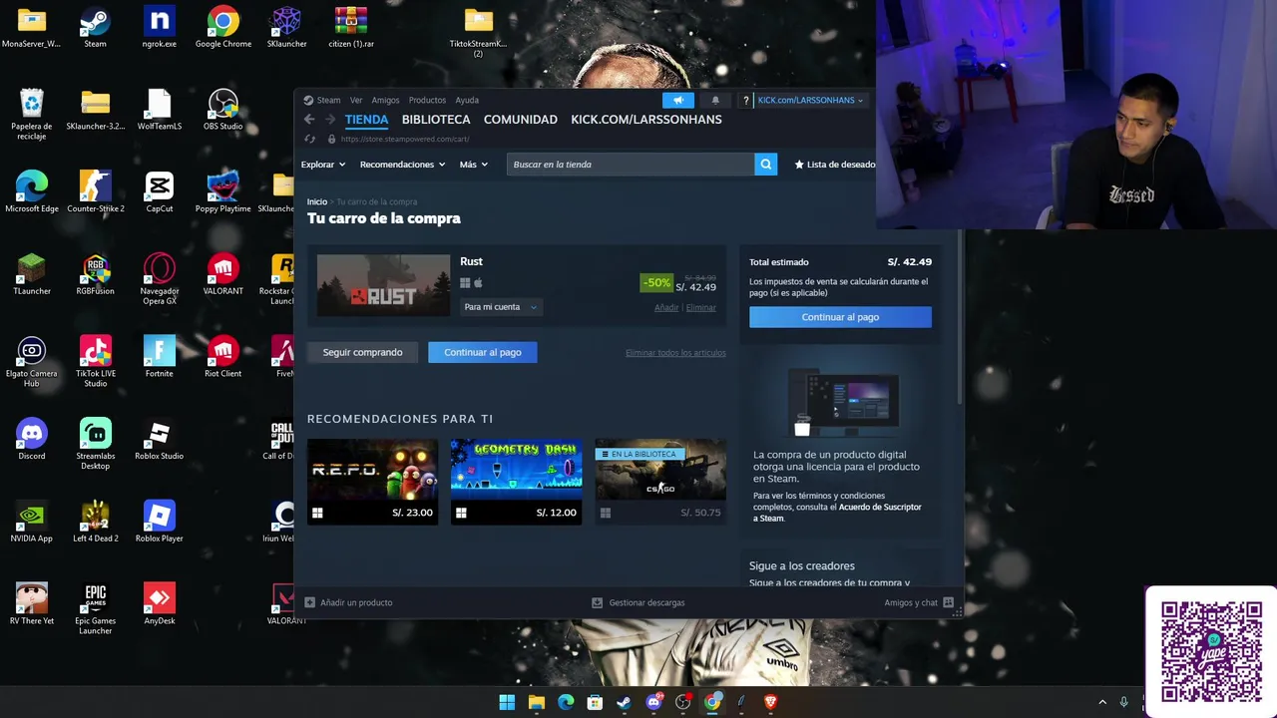This screenshot has height=718, width=1277.
Task: Select OBS Studio desktop icon
Action: coord(223,110)
